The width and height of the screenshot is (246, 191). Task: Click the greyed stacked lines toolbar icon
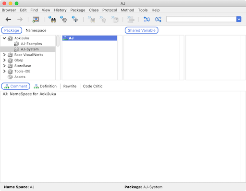pyautogui.click(x=131, y=19)
